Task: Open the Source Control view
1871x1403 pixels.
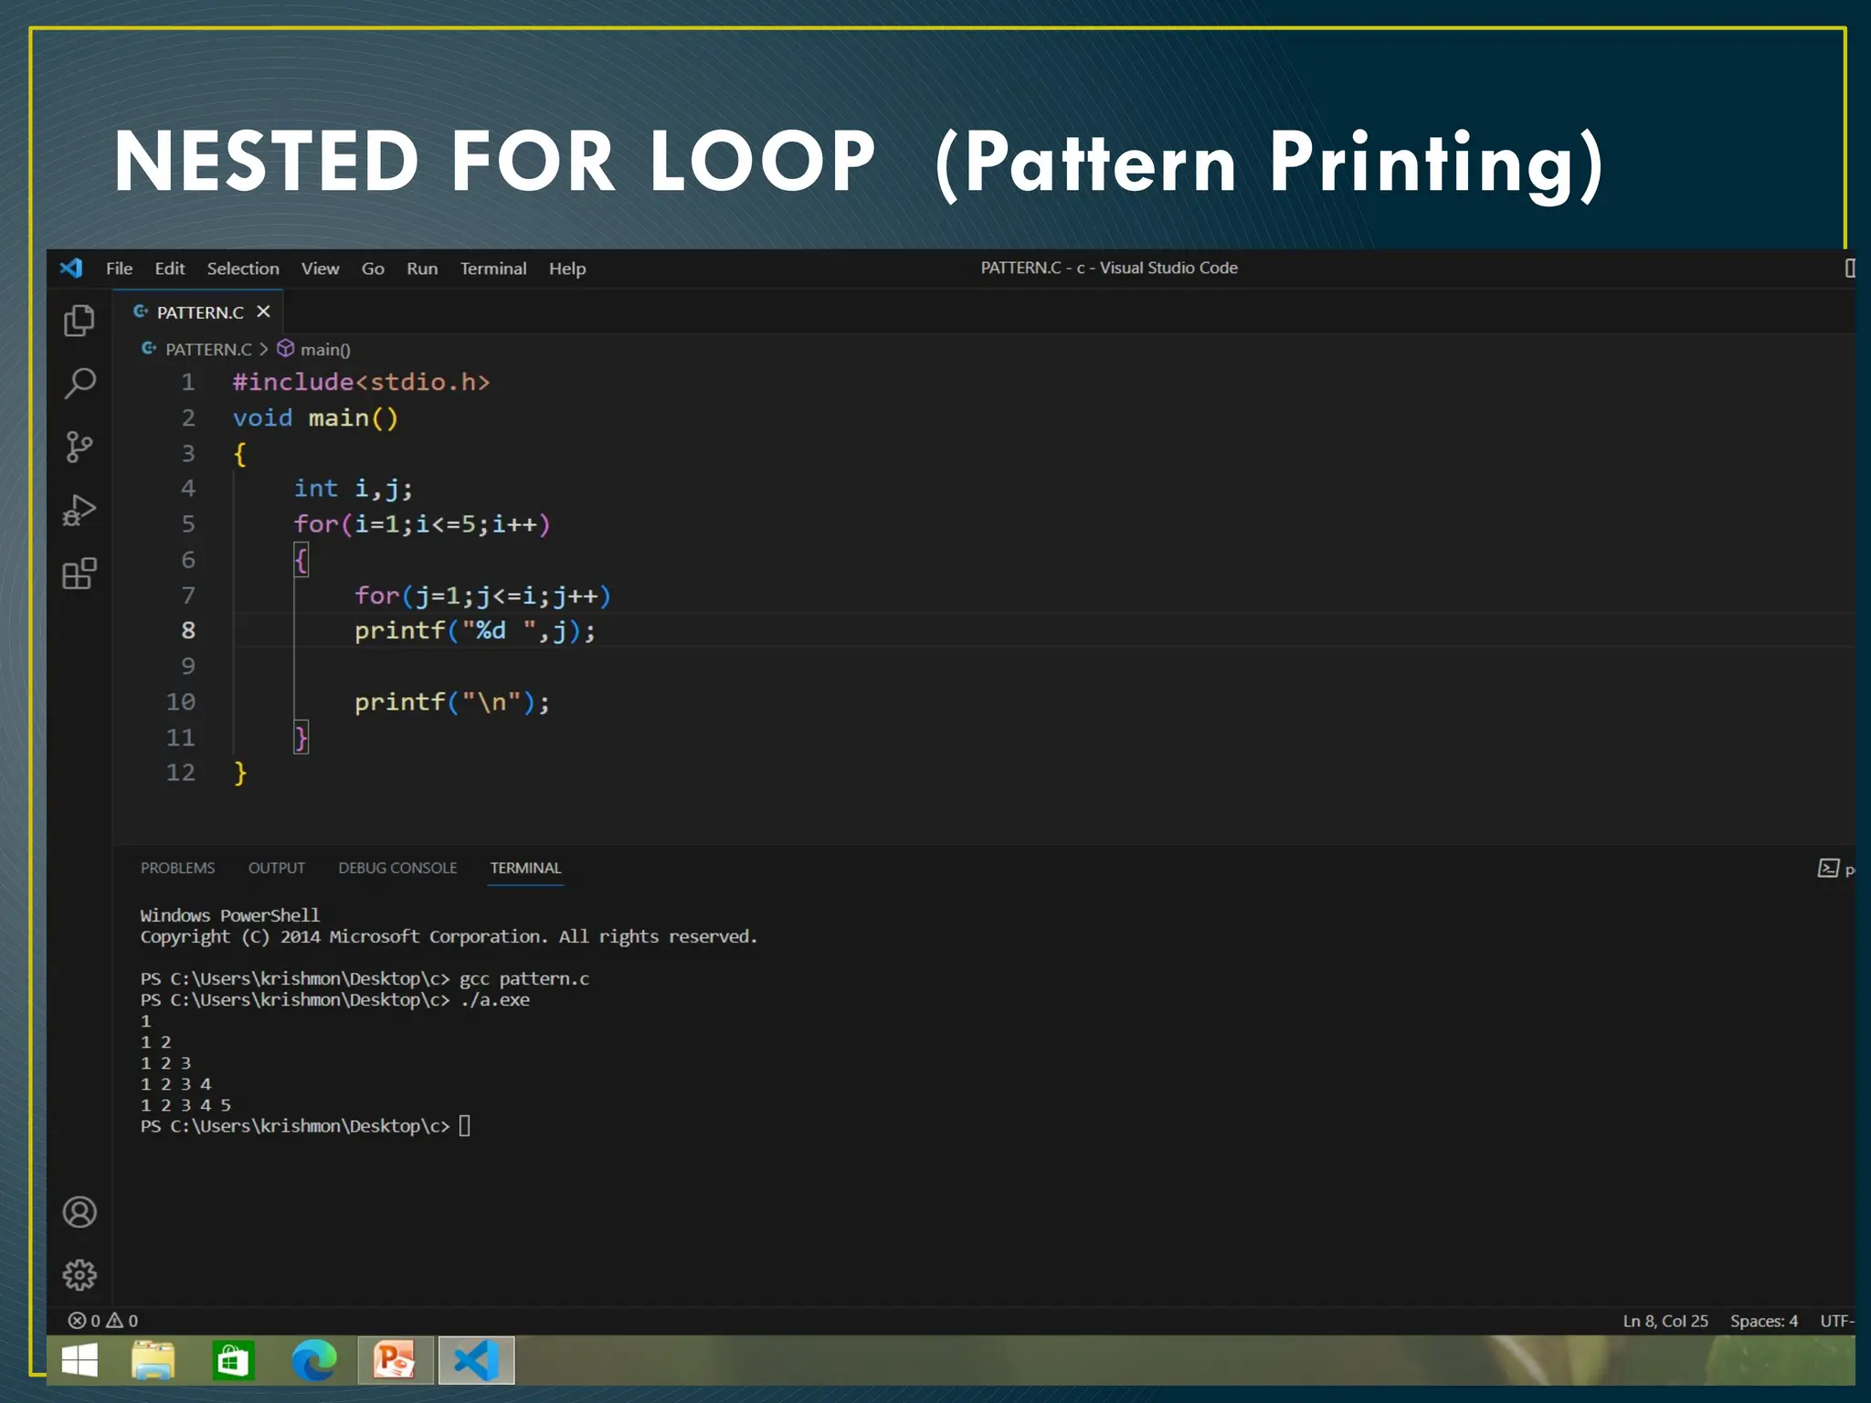Action: pos(79,447)
